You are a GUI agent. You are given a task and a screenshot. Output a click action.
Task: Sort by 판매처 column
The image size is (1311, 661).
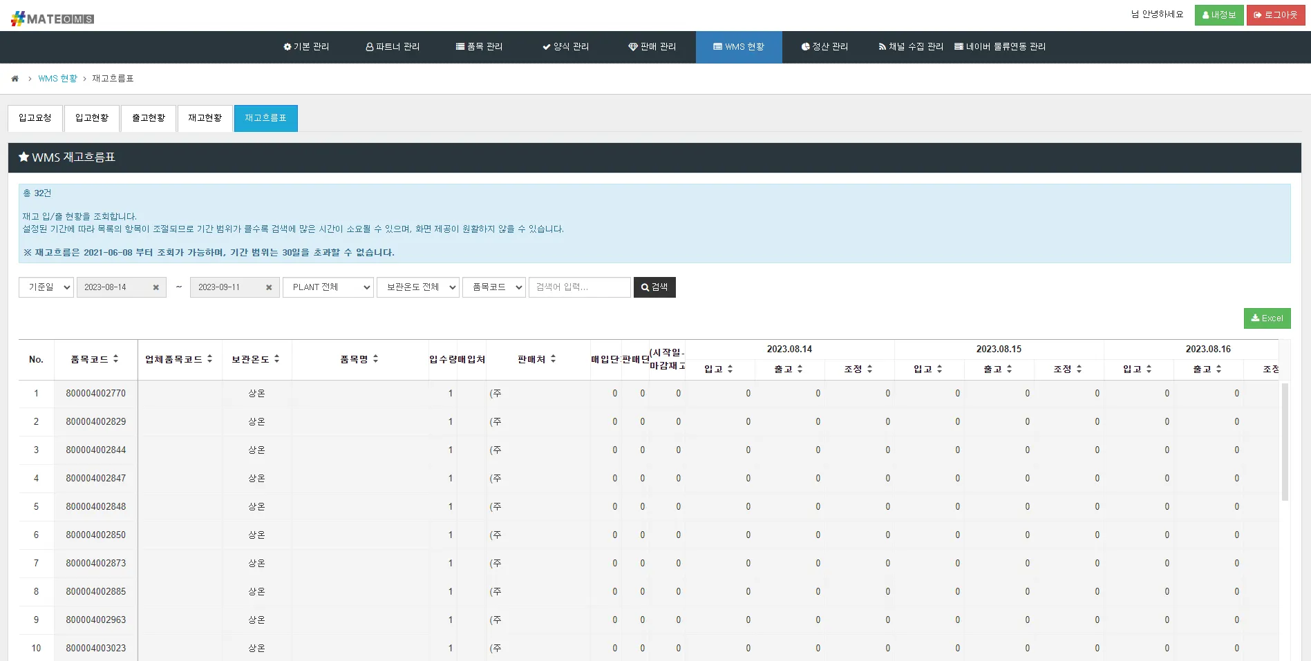click(553, 359)
